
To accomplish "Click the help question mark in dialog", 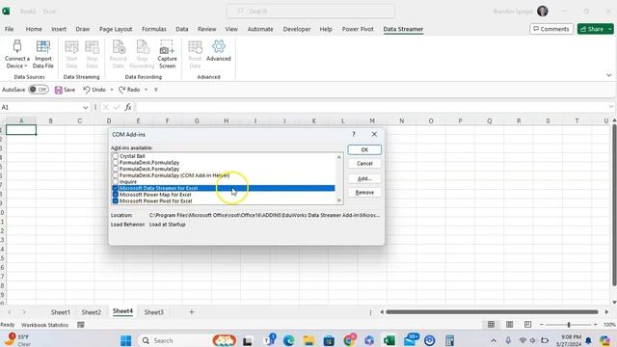I will pyautogui.click(x=354, y=134).
